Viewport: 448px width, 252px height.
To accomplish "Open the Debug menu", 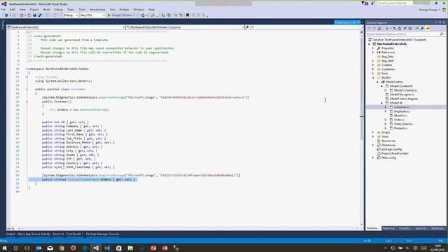I will [x=58, y=9].
